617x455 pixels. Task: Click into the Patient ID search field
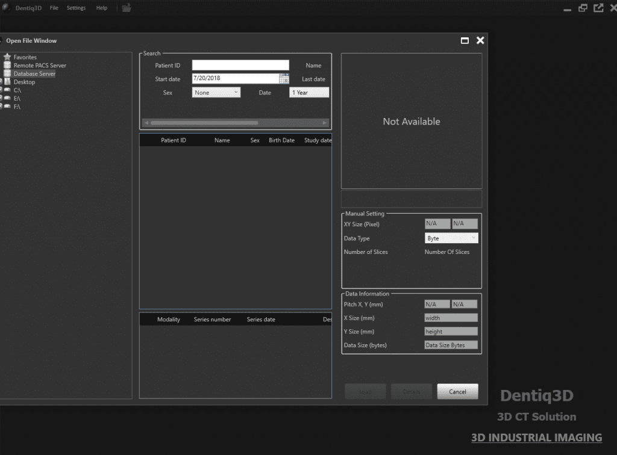240,65
